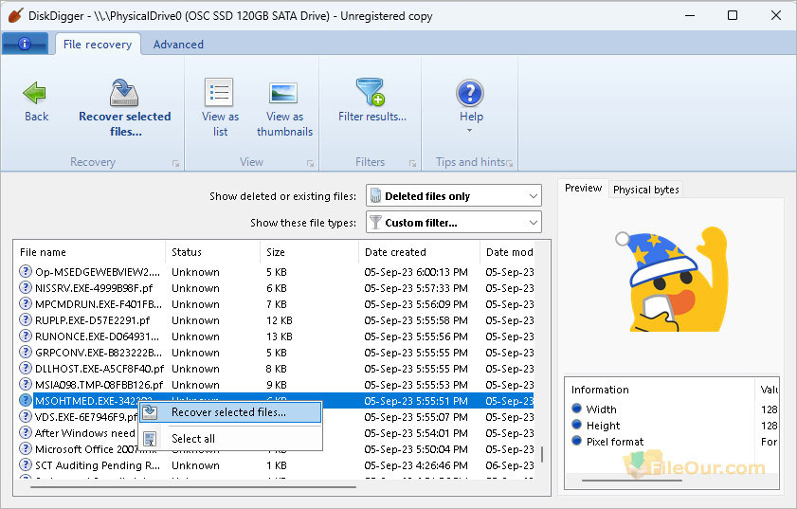This screenshot has height=509, width=797.
Task: Select RUPLP.EXE-D57E2291.pf file
Action: pyautogui.click(x=275, y=320)
